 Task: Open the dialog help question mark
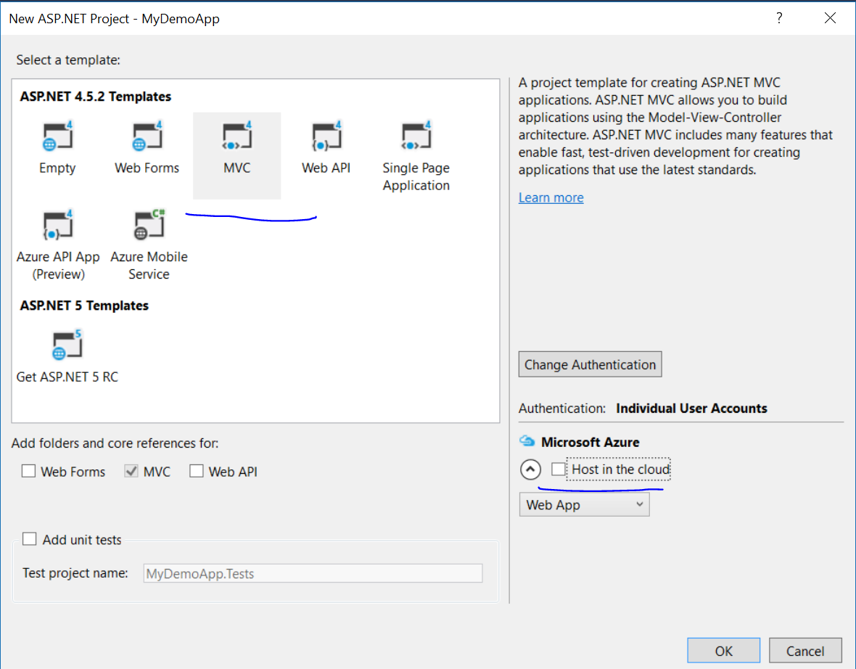click(x=779, y=18)
